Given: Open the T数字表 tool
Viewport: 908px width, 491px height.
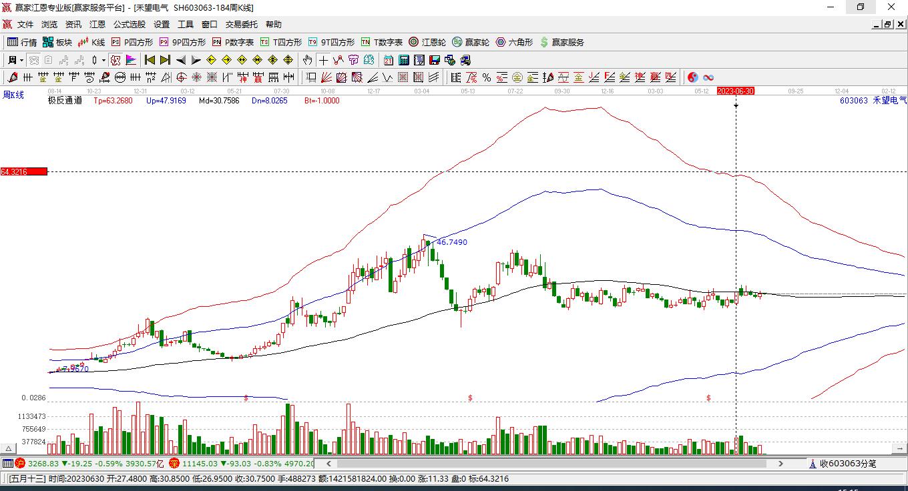Looking at the screenshot, I should click(382, 42).
